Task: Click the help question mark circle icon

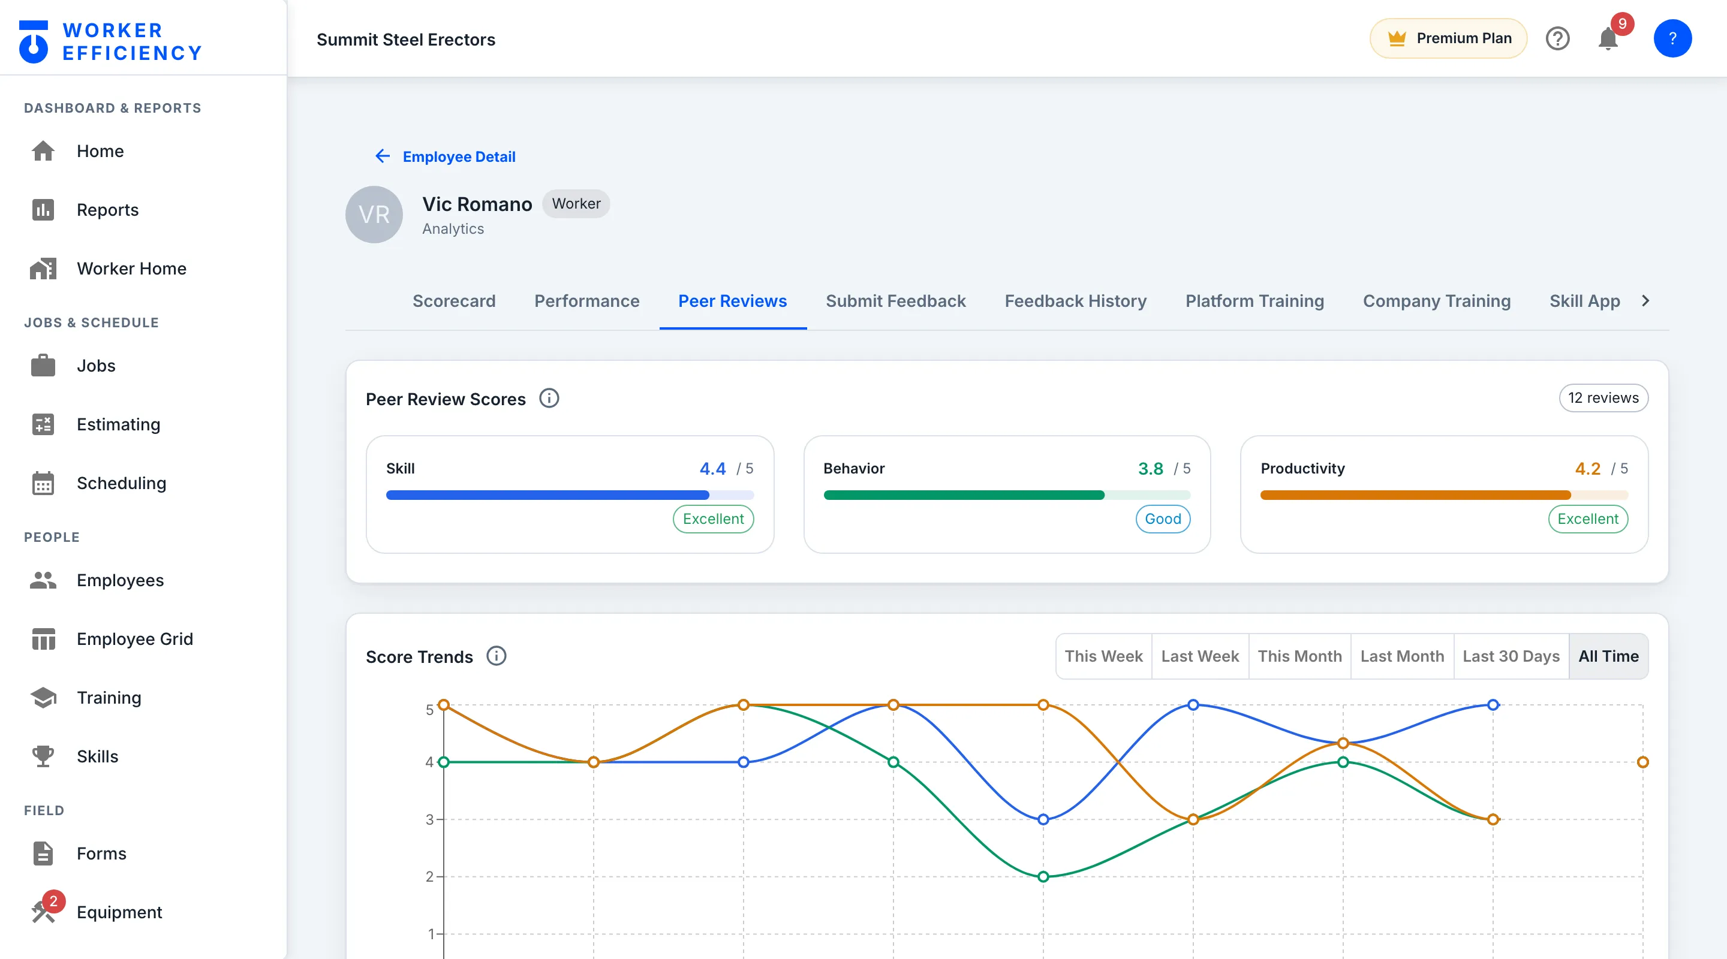Action: click(x=1557, y=39)
